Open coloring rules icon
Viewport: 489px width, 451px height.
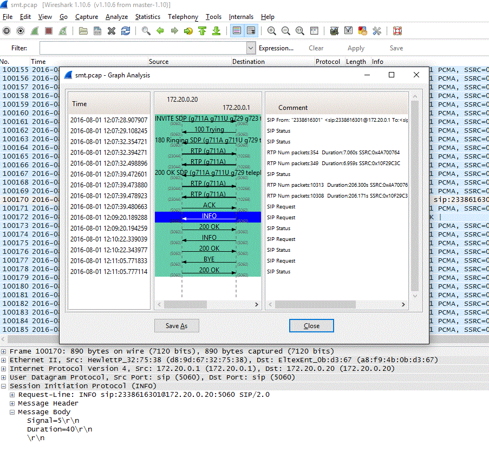tap(363, 31)
